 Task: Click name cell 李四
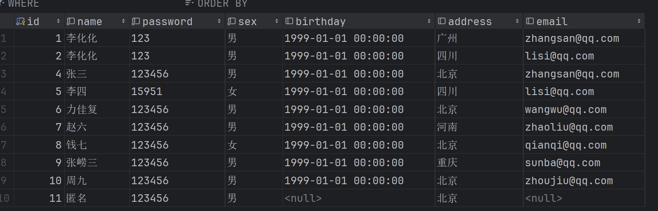tap(97, 91)
